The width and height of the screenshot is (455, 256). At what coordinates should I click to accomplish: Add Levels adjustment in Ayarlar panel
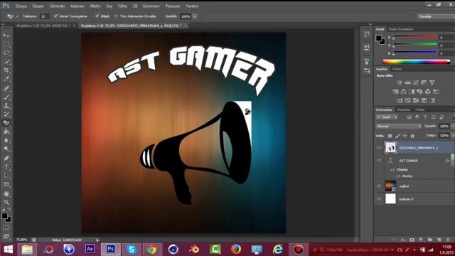407,82
